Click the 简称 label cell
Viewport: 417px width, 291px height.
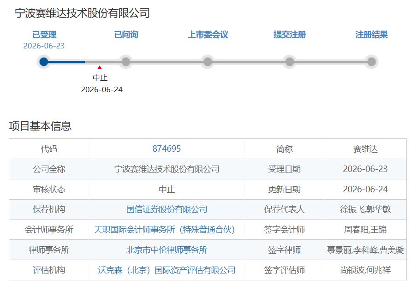(x=284, y=148)
